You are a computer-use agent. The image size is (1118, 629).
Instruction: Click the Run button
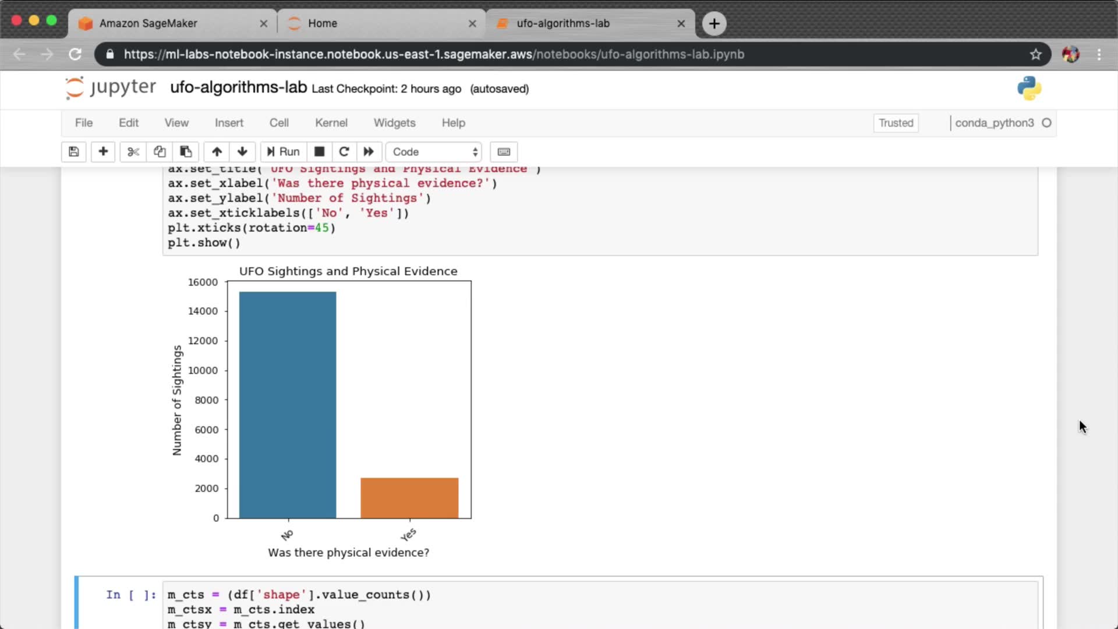(x=284, y=152)
